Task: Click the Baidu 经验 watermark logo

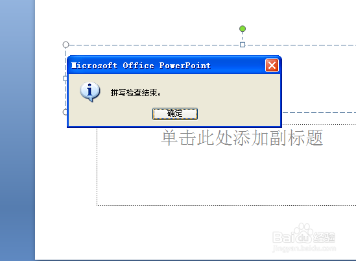Action: tap(303, 234)
